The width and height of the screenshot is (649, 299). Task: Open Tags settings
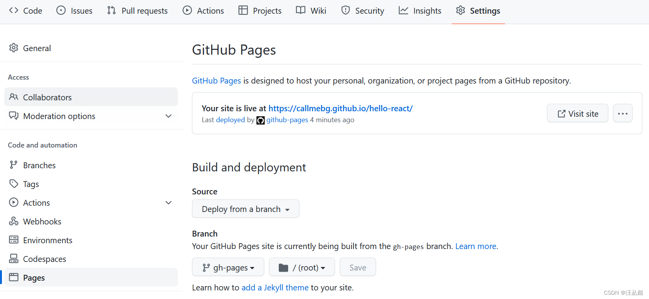pyautogui.click(x=91, y=184)
